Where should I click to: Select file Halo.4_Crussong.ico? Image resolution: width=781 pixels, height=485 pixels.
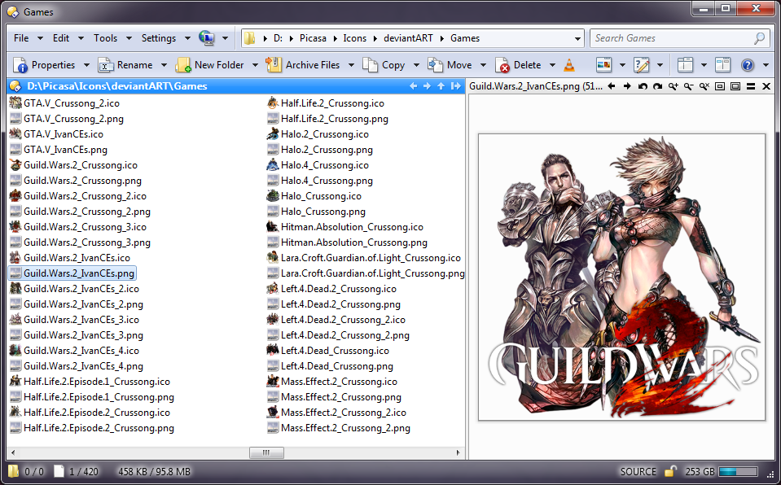point(318,165)
